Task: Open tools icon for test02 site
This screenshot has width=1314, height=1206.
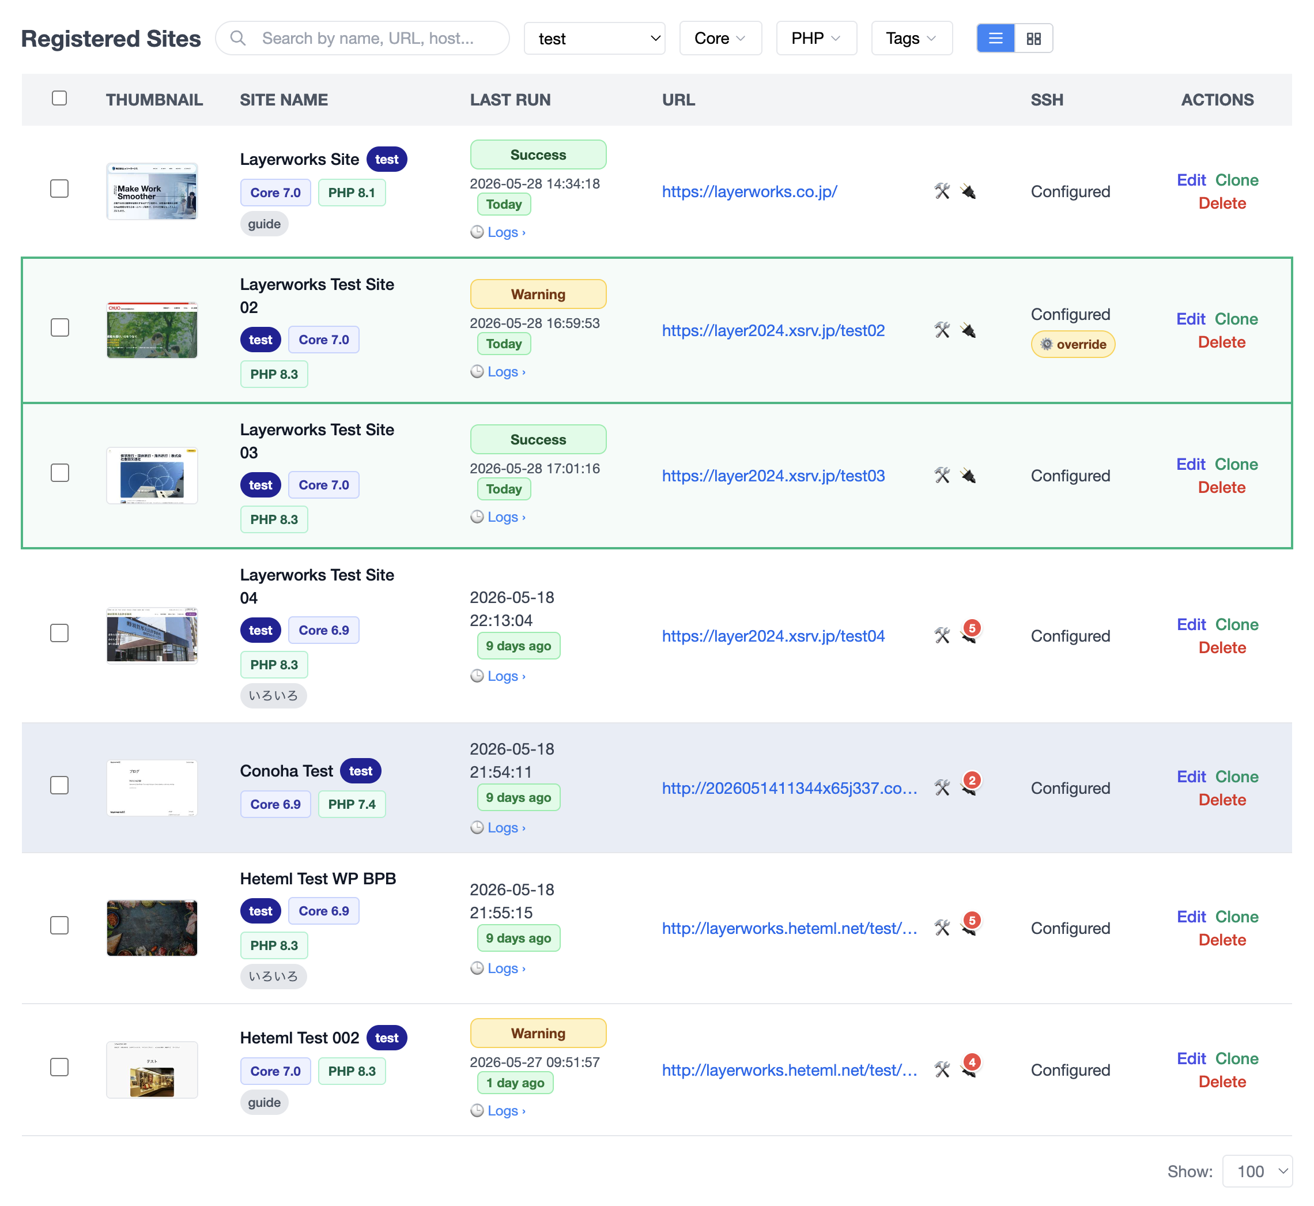Action: 942,330
